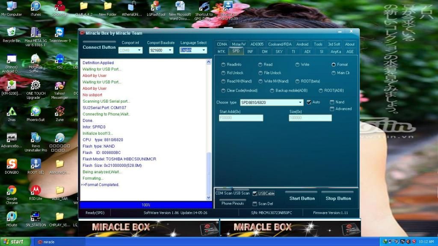Open the Recycle Bin icon
438x246 pixels.
[12, 35]
